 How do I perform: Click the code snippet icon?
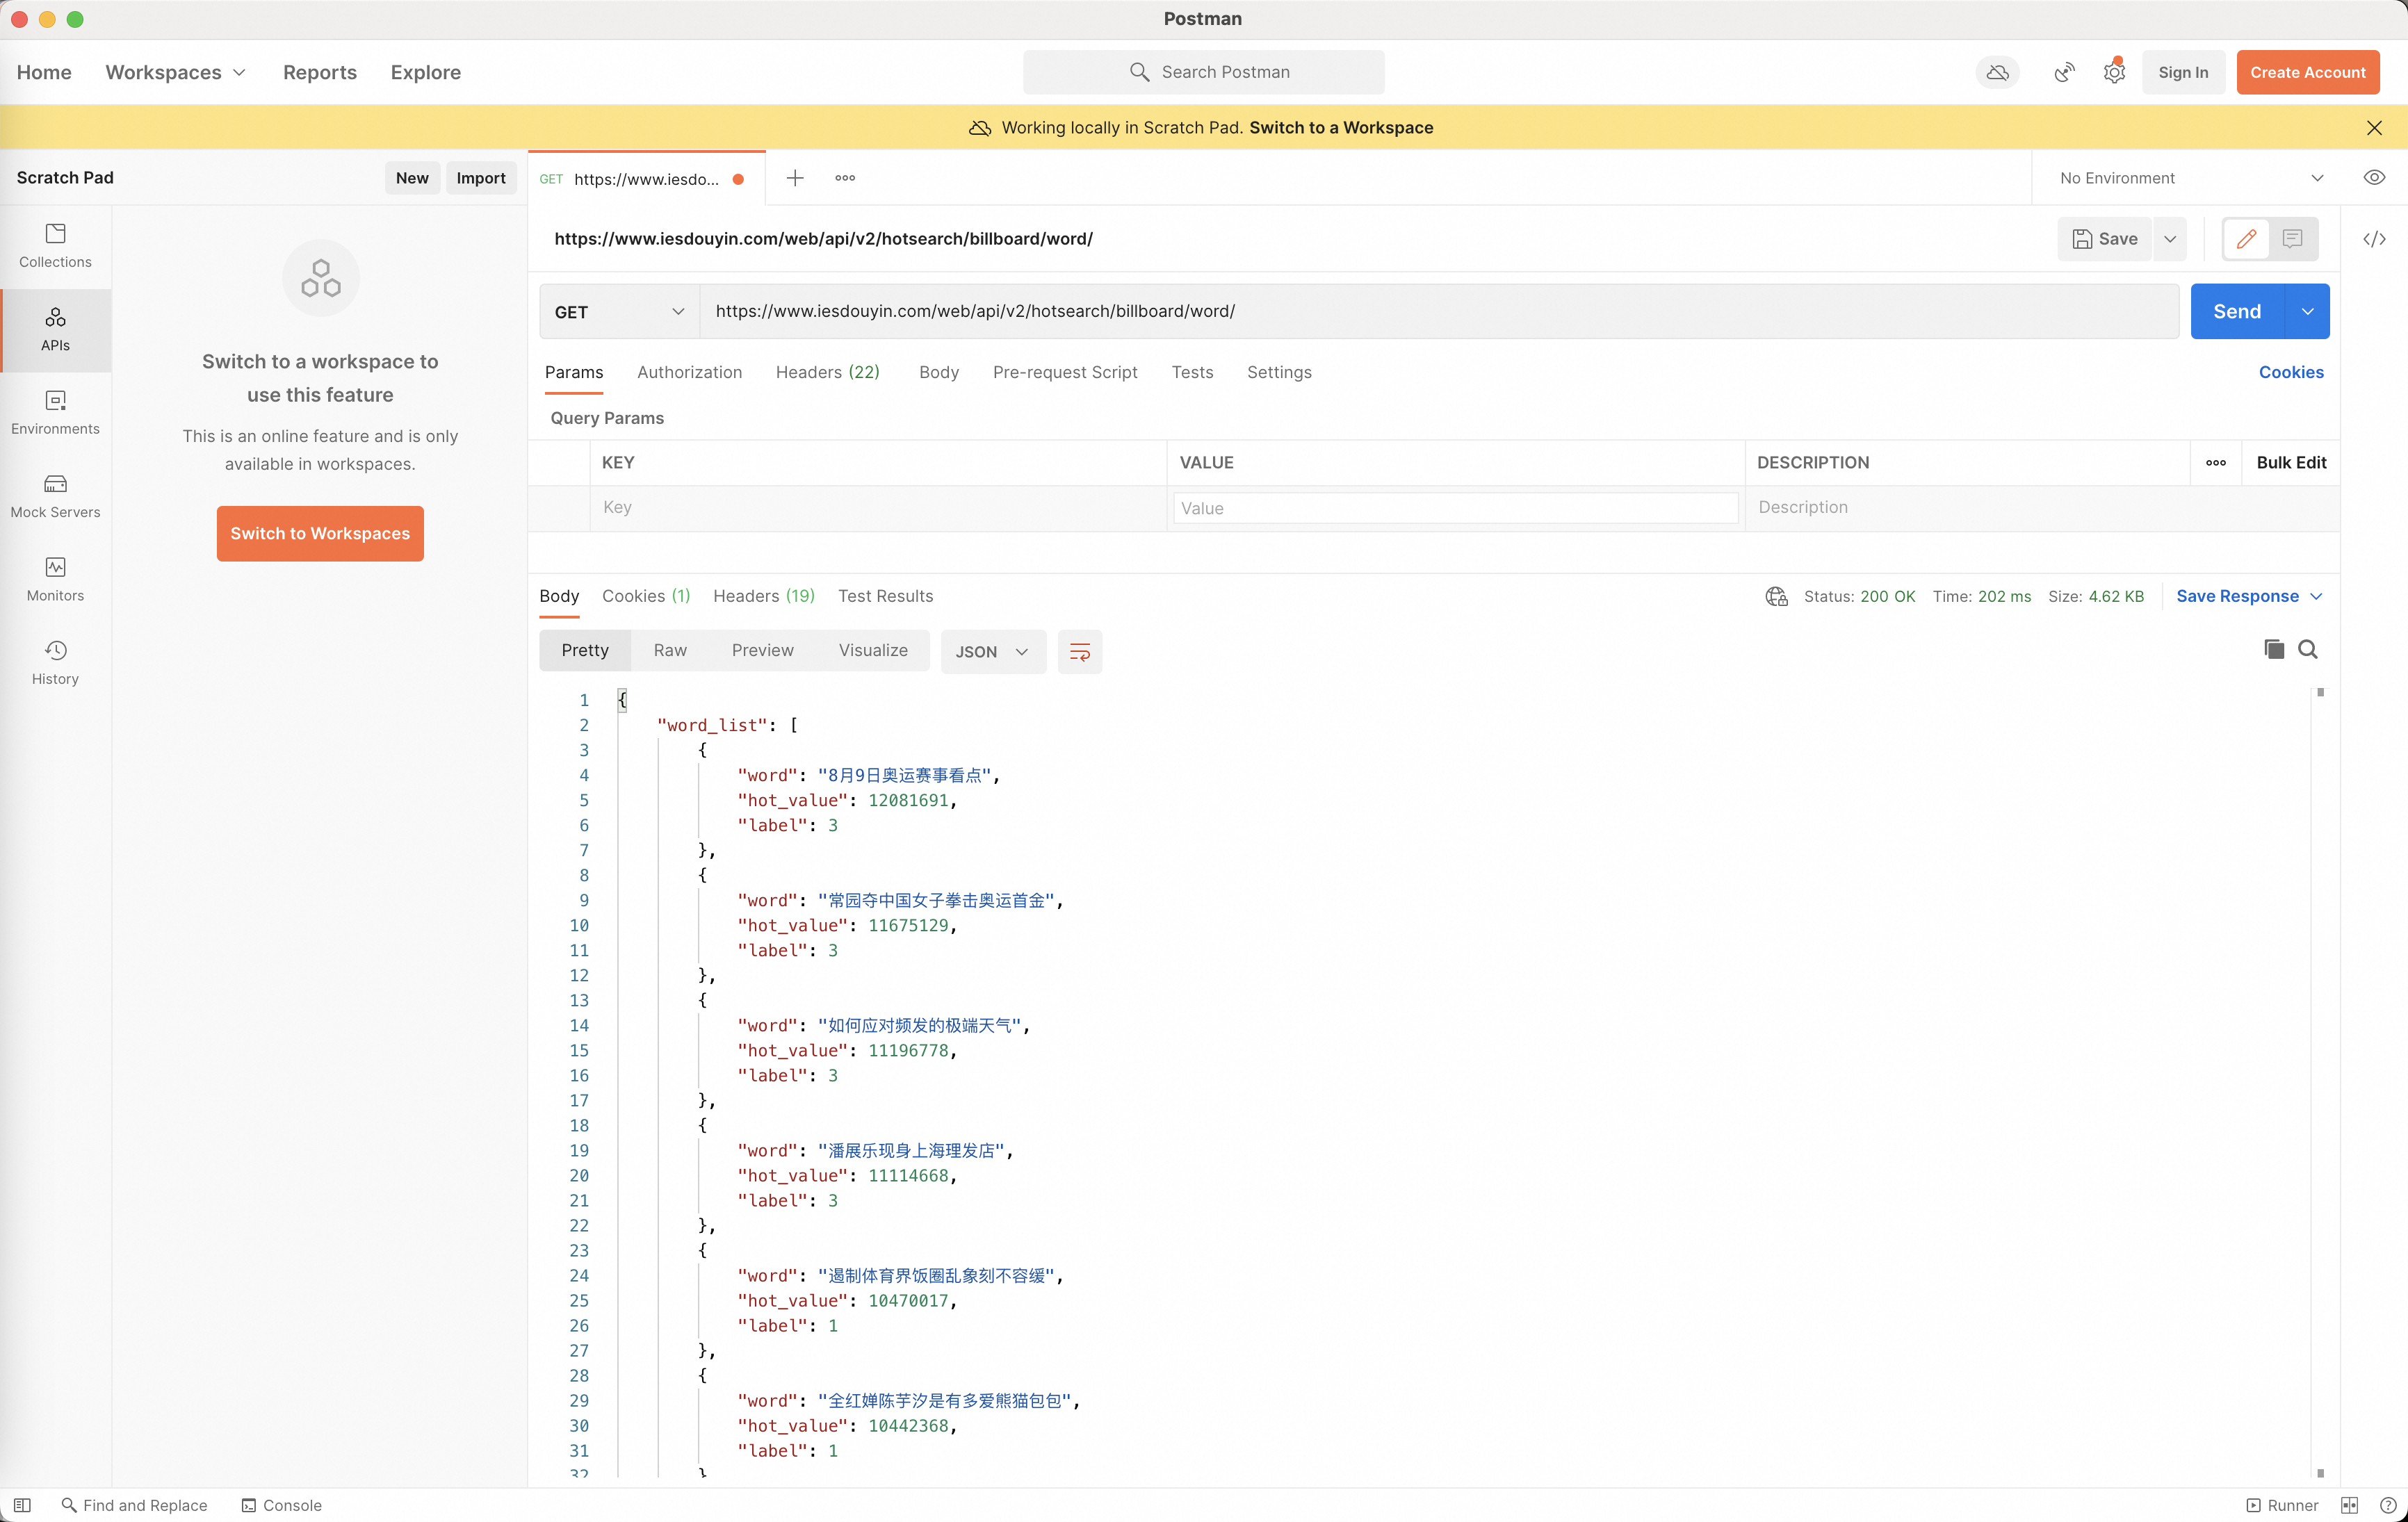tap(2374, 239)
